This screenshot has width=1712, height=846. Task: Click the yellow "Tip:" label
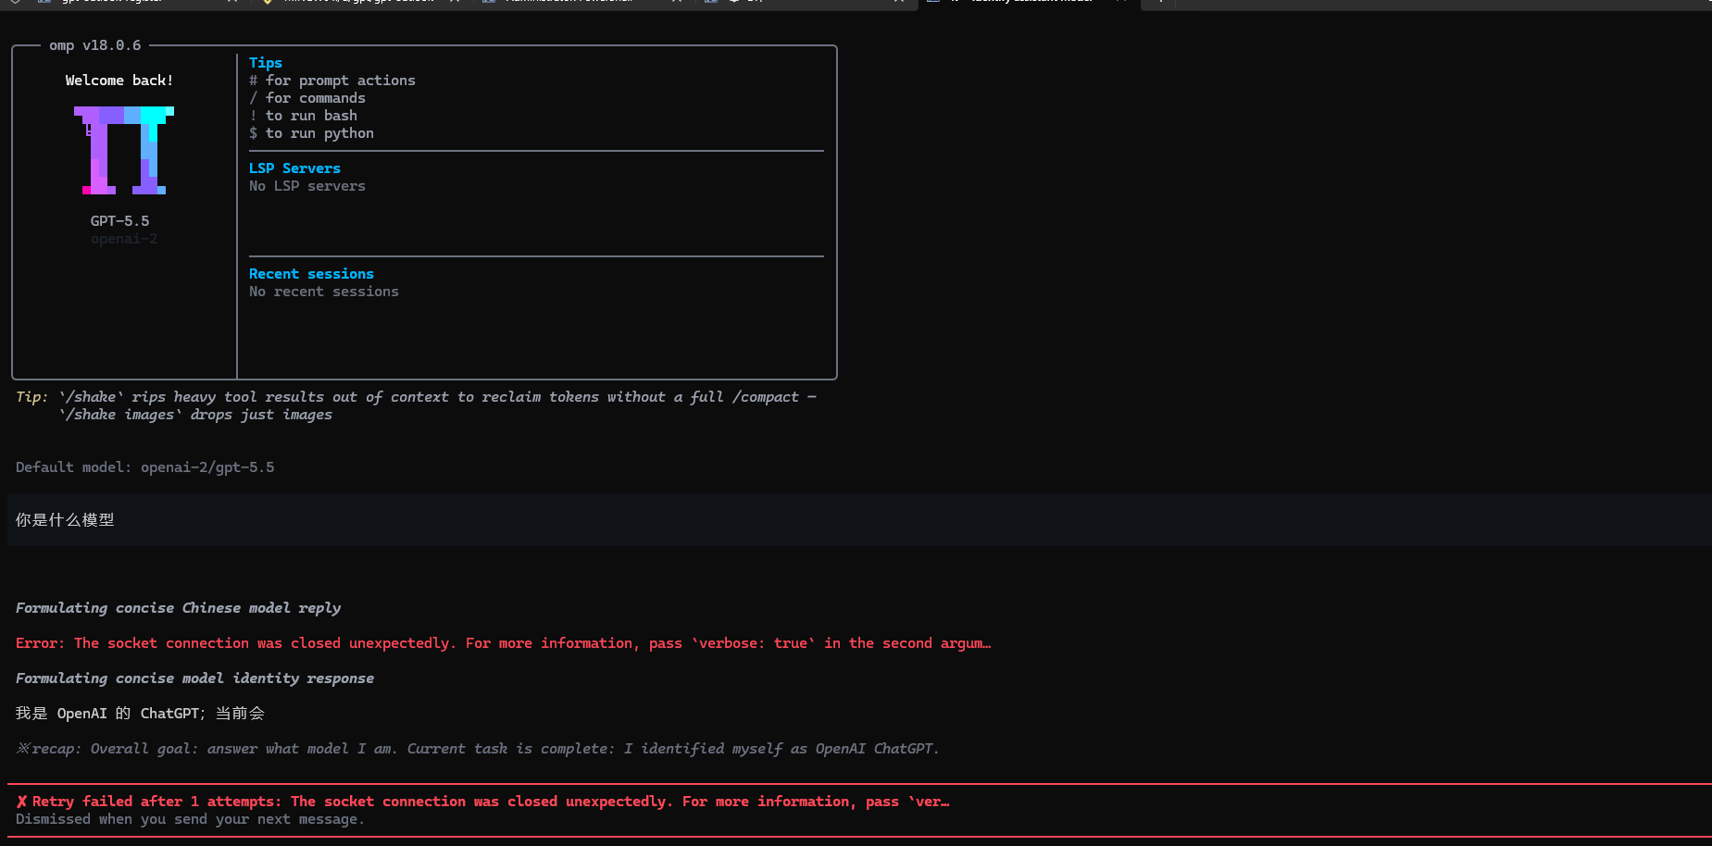point(31,397)
